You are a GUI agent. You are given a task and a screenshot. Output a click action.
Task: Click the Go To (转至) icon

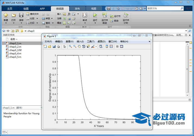click(x=43, y=18)
